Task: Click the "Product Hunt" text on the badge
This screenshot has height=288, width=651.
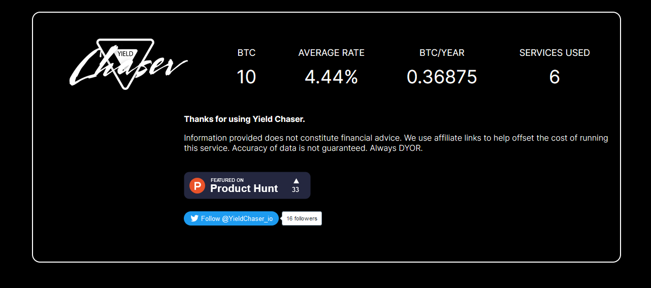Action: (x=244, y=188)
